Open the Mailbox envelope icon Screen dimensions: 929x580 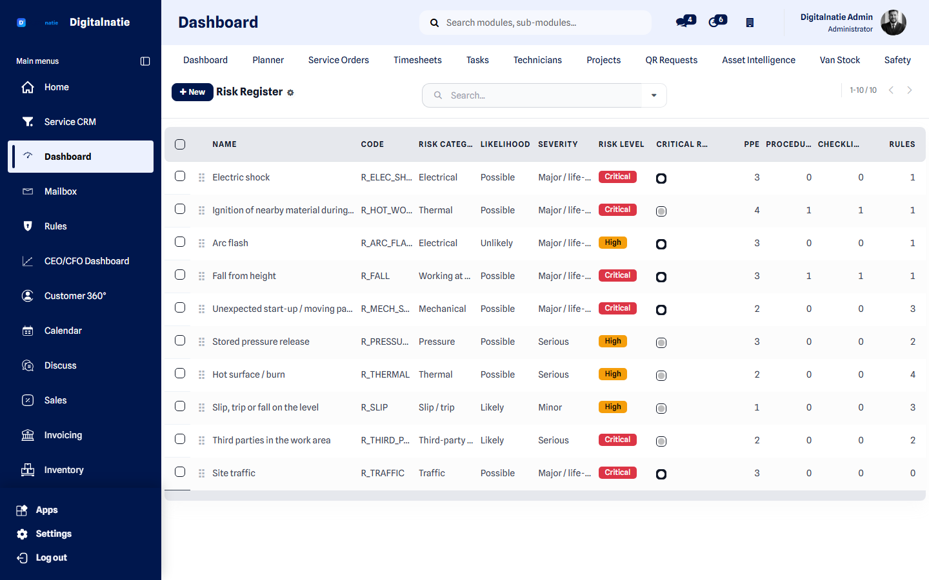click(28, 191)
